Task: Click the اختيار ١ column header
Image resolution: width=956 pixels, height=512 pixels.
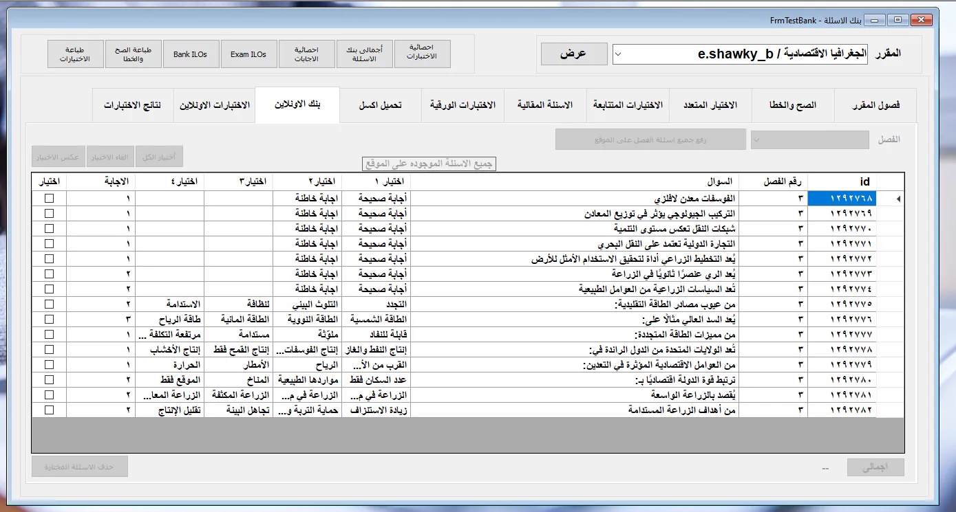Action: [376, 181]
